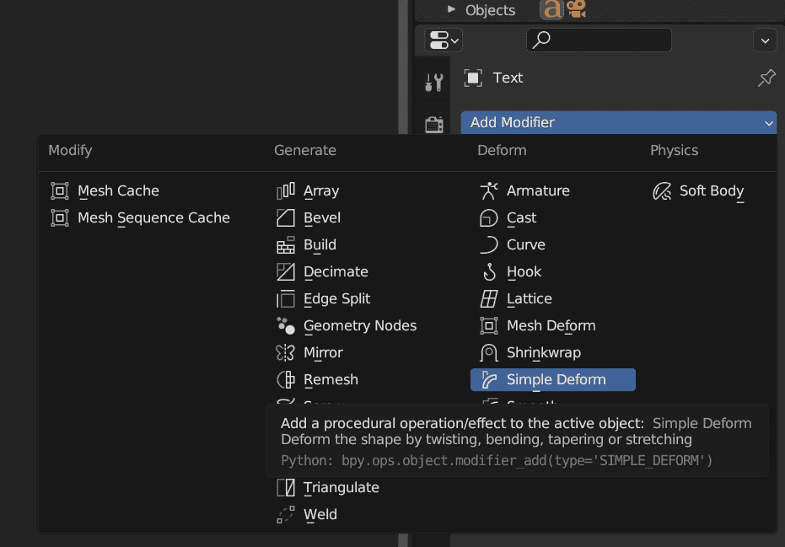Click the Soft Body physics icon
Viewport: 785px width, 547px height.
(662, 190)
